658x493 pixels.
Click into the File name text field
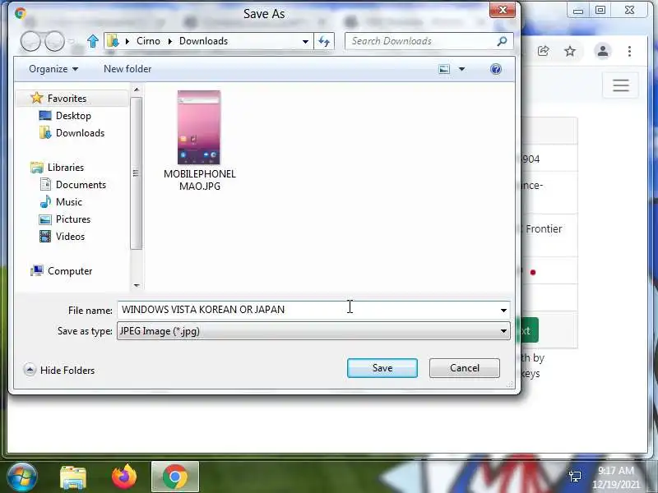(x=308, y=311)
